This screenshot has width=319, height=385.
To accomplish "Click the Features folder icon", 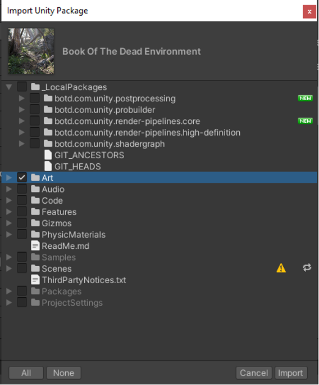I will pyautogui.click(x=35, y=212).
